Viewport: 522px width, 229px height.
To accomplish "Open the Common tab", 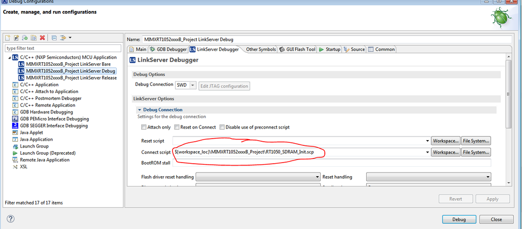I will pyautogui.click(x=381, y=49).
